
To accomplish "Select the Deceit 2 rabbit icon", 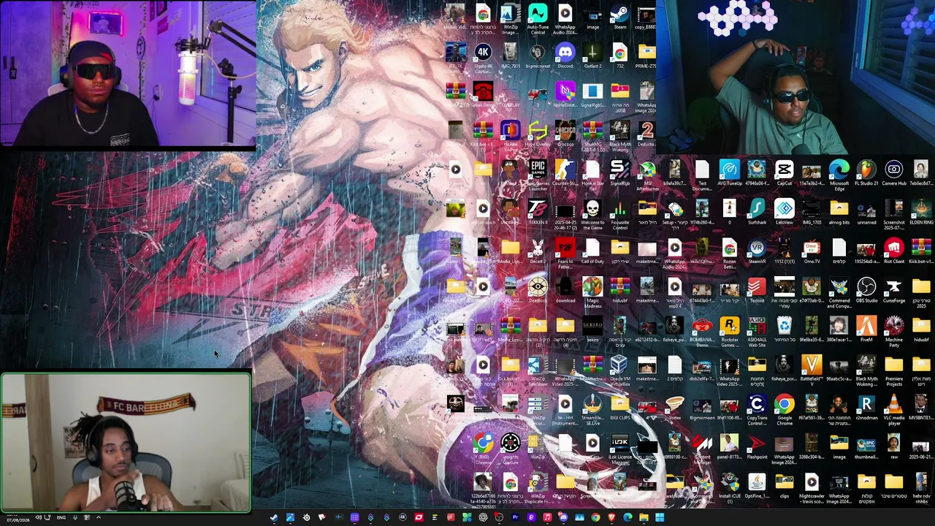I will click(538, 252).
